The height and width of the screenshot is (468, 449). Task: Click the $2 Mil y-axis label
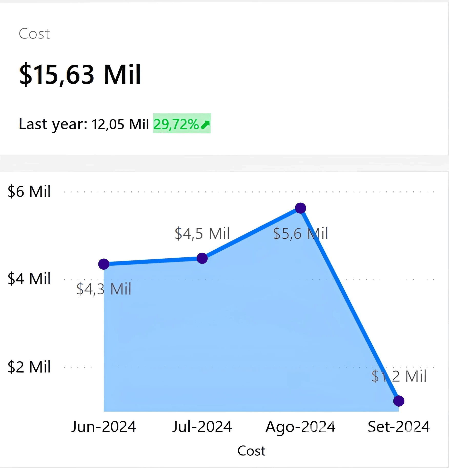pos(29,367)
